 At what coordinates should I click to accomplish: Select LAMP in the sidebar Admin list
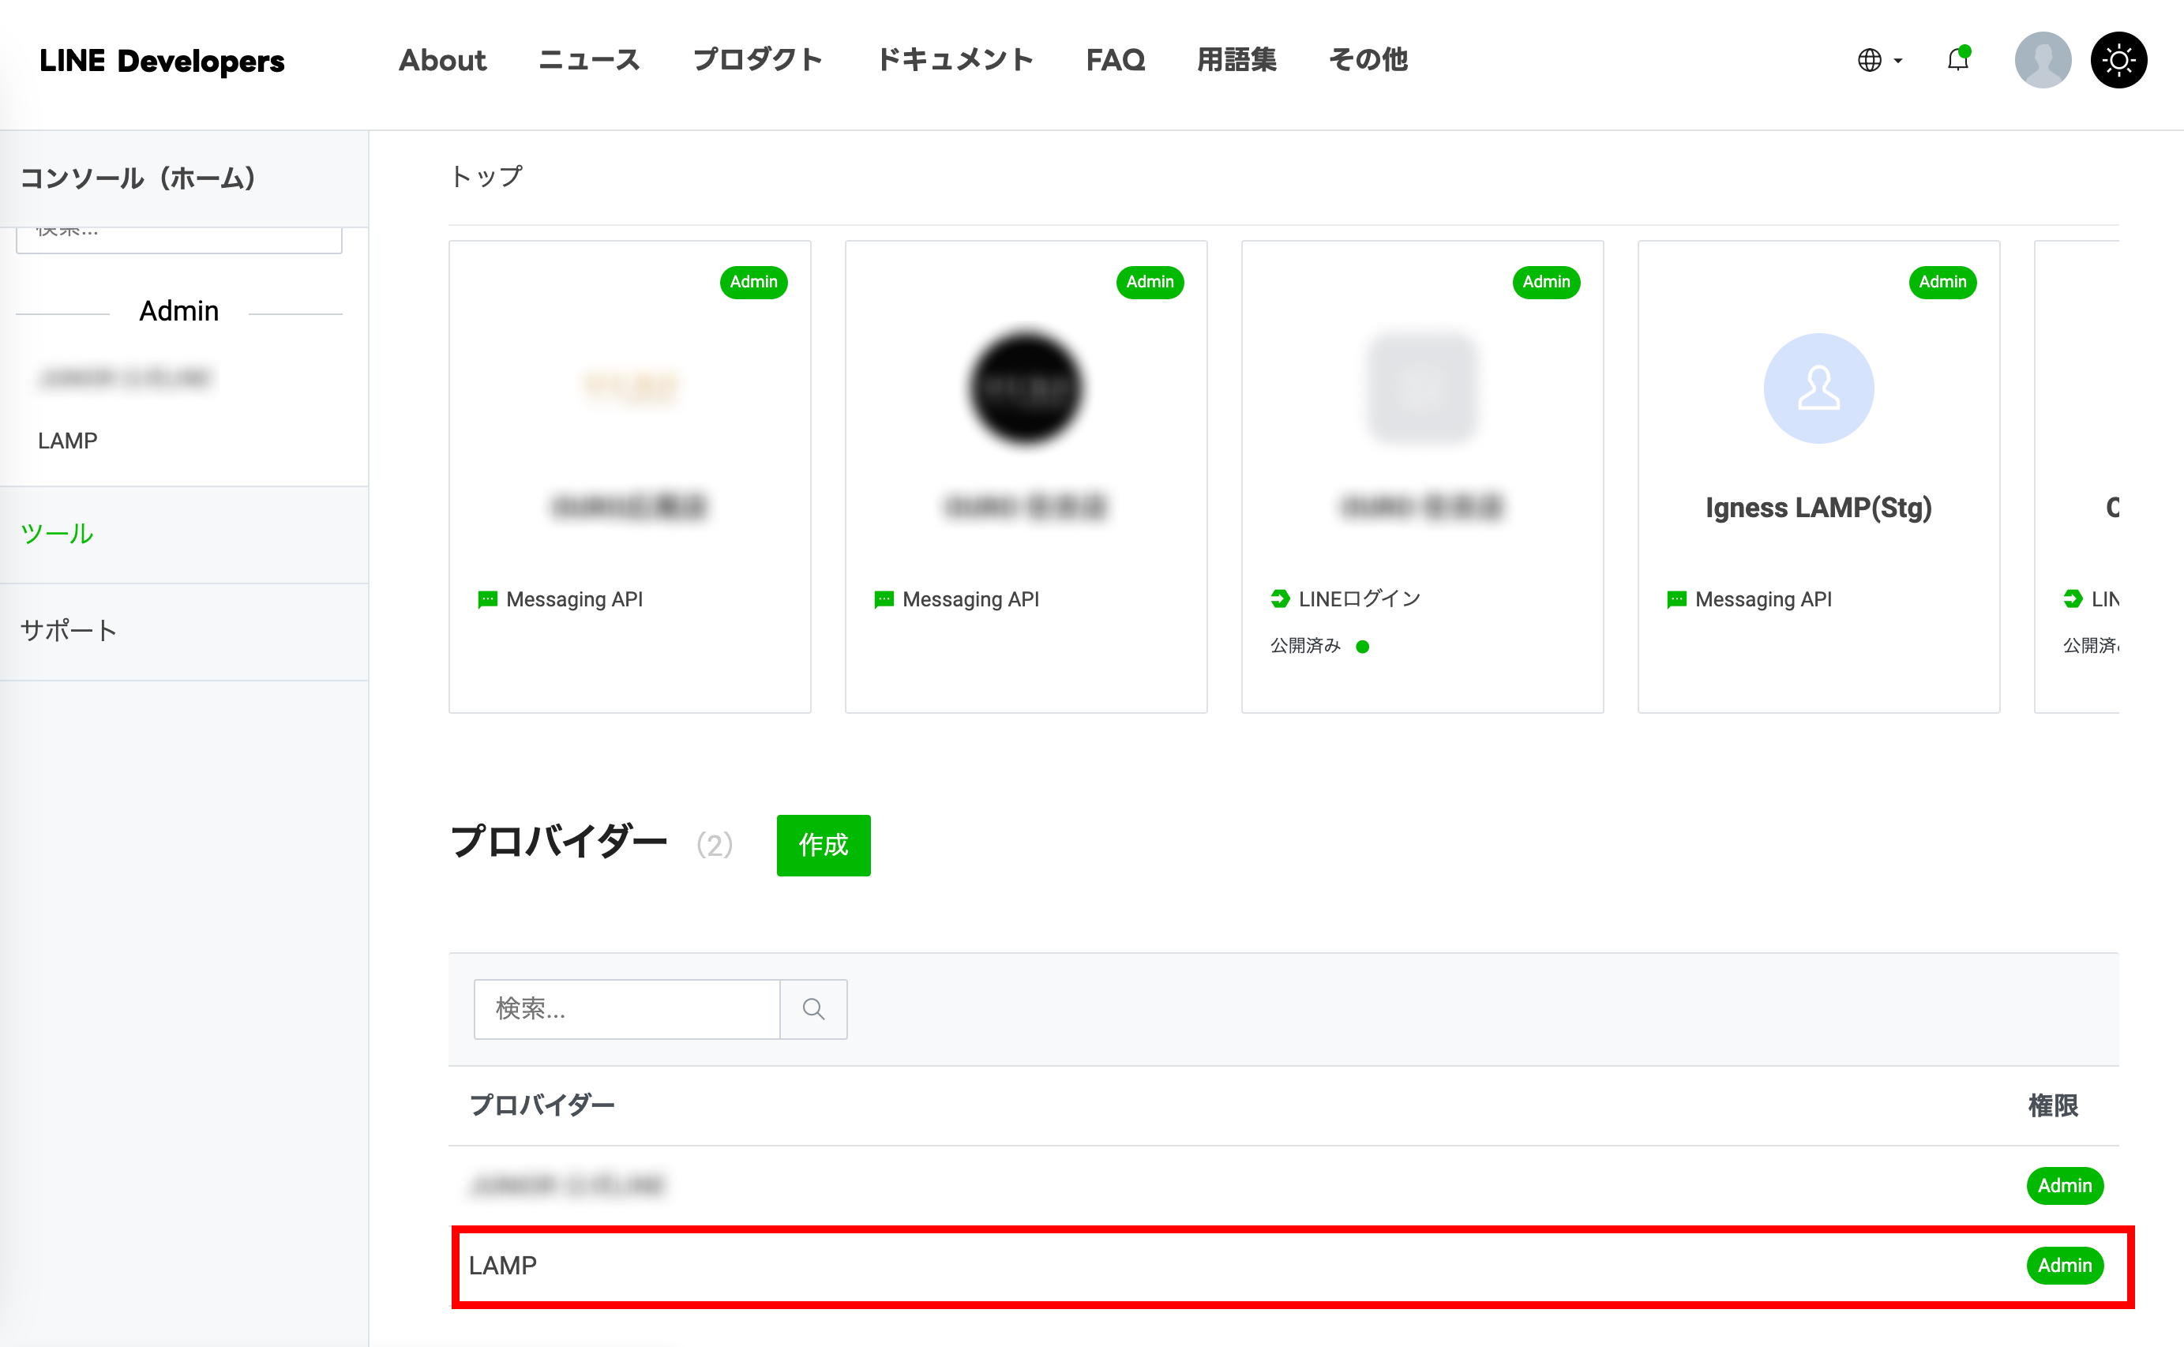pyautogui.click(x=68, y=440)
